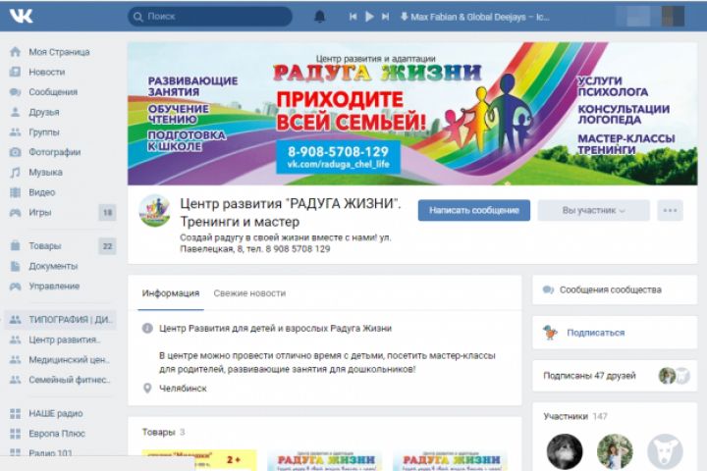This screenshot has height=471, width=707.
Task: Select the Информация tab
Action: [x=171, y=293]
